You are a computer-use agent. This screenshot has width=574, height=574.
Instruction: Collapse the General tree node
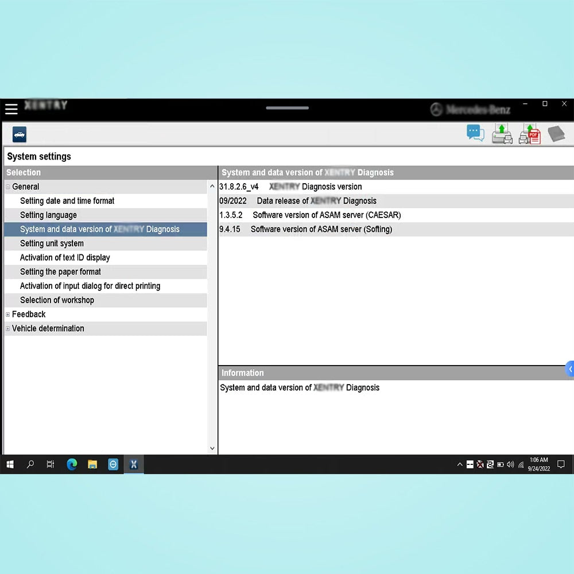click(x=7, y=187)
